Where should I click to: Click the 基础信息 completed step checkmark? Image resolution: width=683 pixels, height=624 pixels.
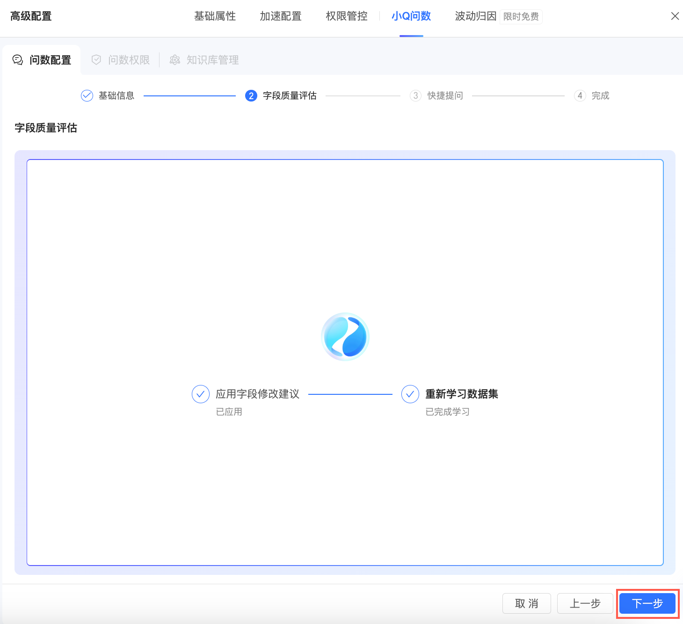[87, 96]
